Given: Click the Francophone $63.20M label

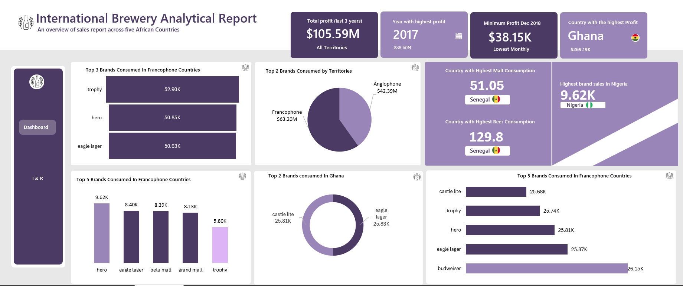Looking at the screenshot, I should [x=287, y=116].
